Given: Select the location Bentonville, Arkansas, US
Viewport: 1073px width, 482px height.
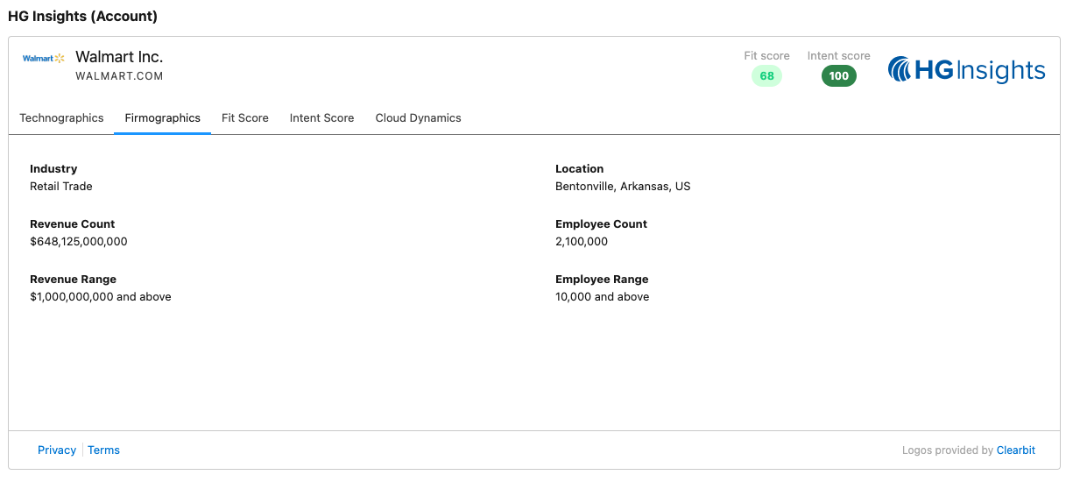Looking at the screenshot, I should (623, 187).
